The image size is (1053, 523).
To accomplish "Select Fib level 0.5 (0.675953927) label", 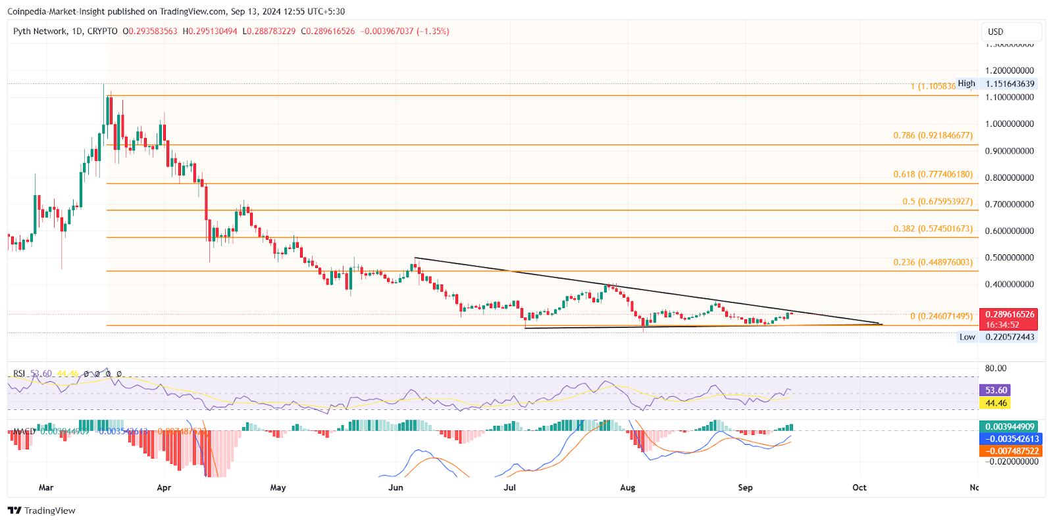I will click(937, 201).
